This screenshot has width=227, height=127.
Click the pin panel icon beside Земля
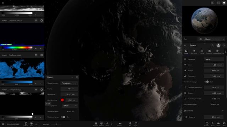(x=218, y=46)
